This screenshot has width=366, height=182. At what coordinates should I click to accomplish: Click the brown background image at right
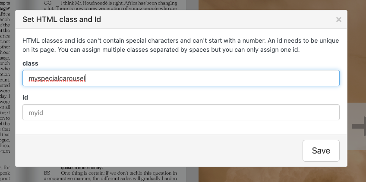tap(281, 175)
